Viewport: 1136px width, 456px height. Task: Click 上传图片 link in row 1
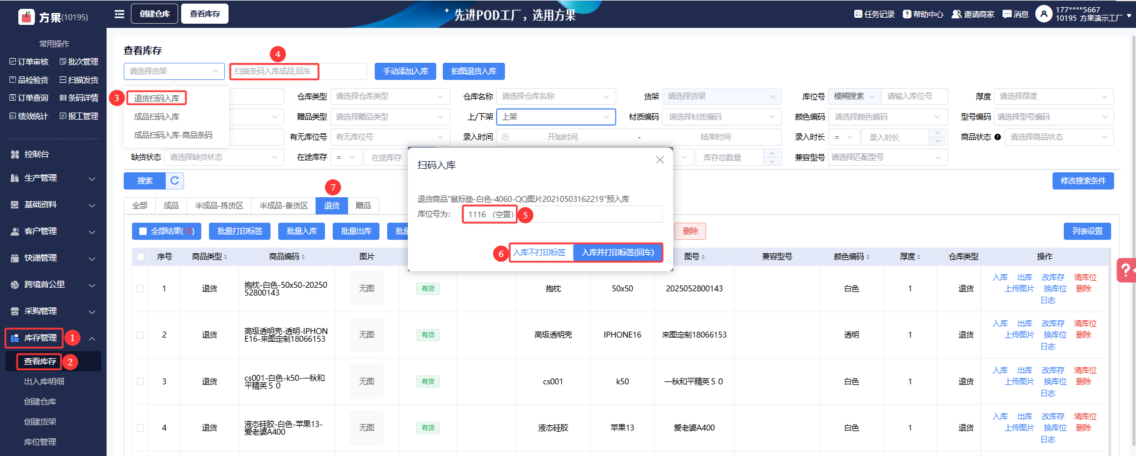[1019, 289]
